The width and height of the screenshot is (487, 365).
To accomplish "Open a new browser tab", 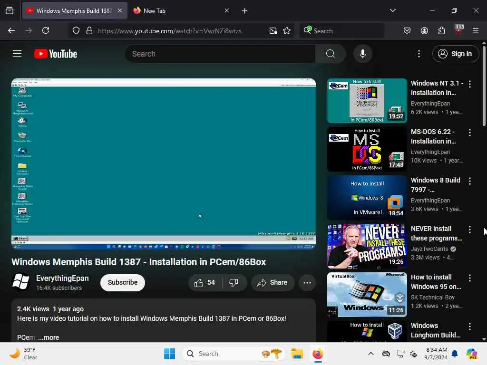I will tap(244, 11).
